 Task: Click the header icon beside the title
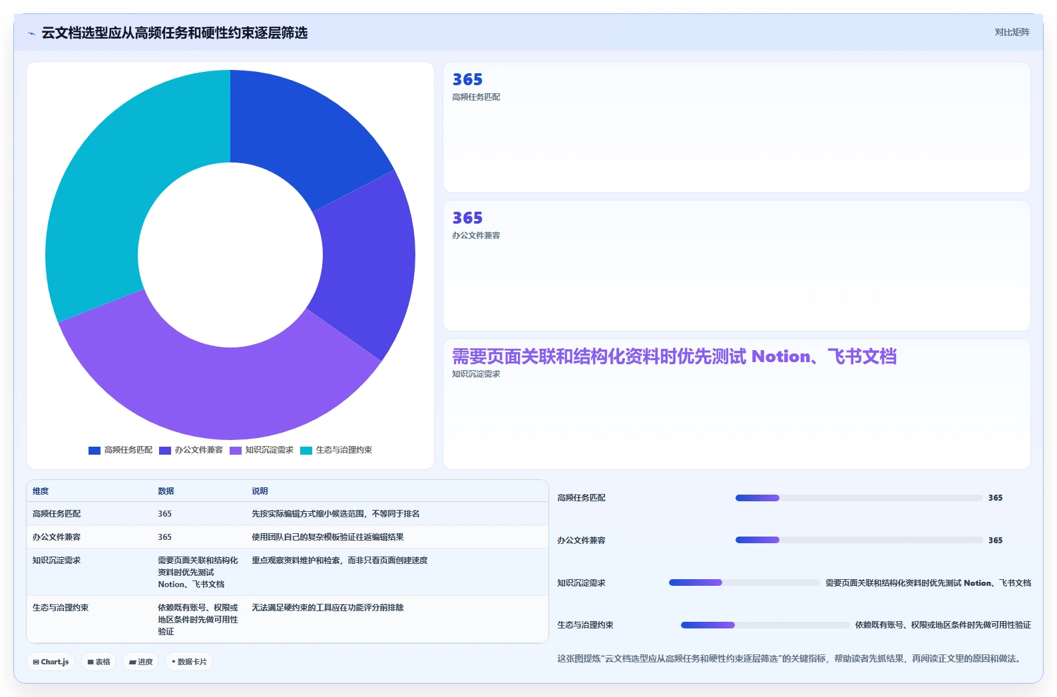coord(31,33)
